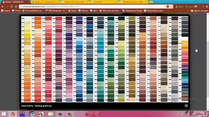Open the green-red leaf app on taskbar
The image size is (209, 117).
(x=41, y=114)
